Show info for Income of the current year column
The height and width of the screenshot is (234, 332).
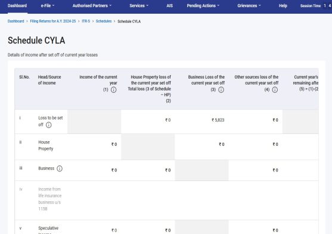click(113, 90)
